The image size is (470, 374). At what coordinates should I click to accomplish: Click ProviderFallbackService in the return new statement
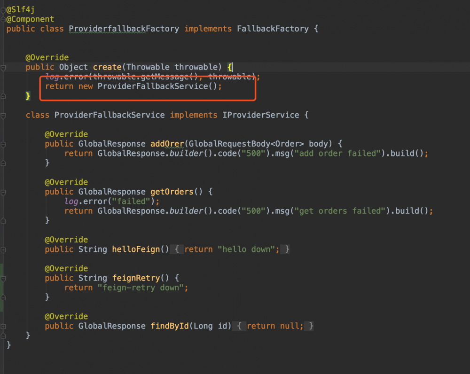(153, 86)
